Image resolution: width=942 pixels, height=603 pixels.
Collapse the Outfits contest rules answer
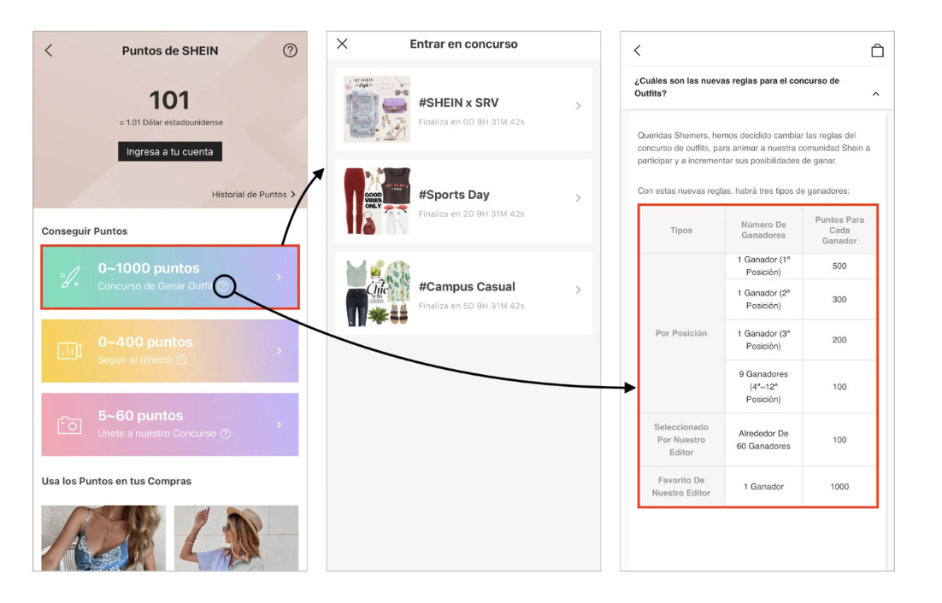875,93
